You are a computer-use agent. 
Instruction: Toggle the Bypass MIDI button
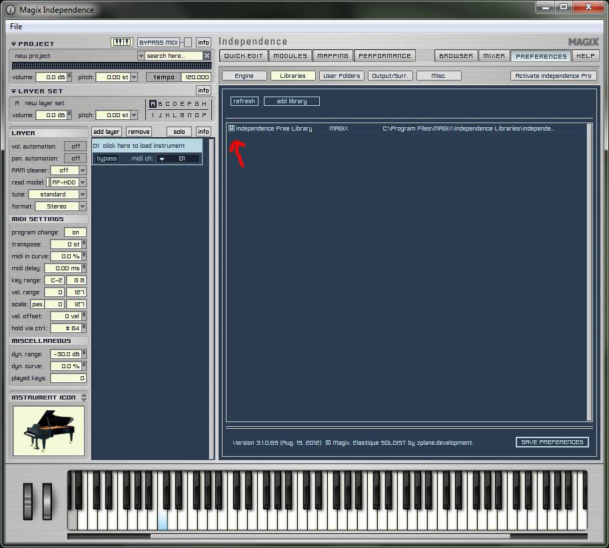[x=159, y=42]
